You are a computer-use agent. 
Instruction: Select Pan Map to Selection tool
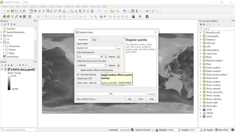(36, 11)
